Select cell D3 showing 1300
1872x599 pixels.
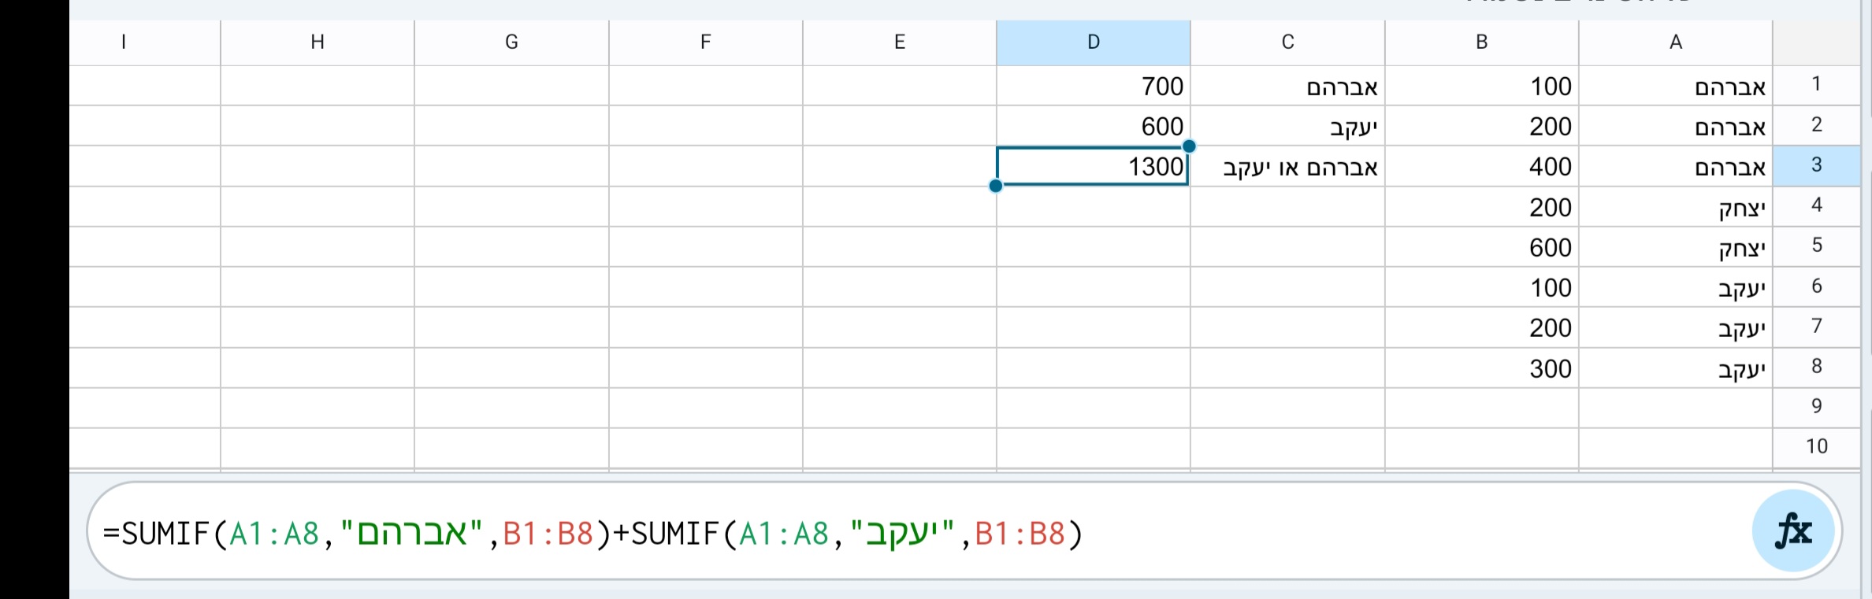click(x=1093, y=166)
